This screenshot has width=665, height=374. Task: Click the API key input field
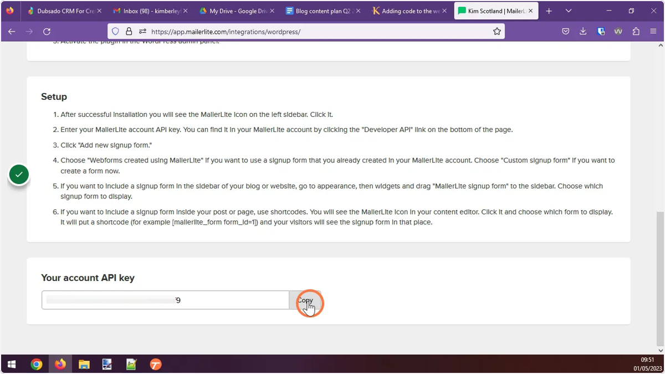pyautogui.click(x=165, y=300)
